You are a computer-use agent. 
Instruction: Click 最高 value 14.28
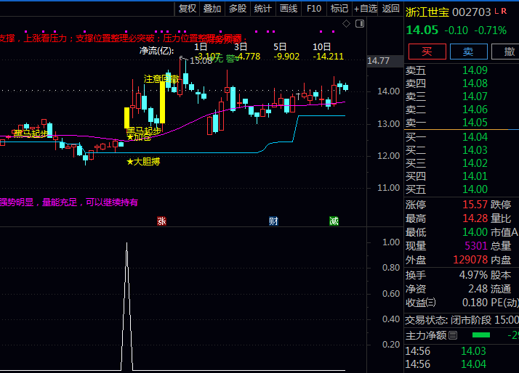[475, 218]
